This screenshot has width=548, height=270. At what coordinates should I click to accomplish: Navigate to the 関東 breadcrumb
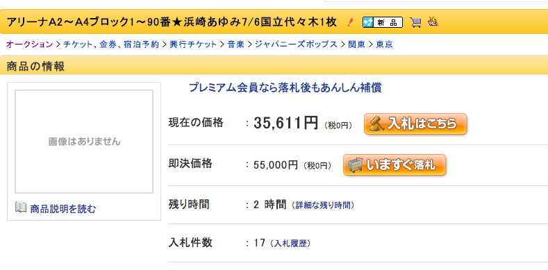356,44
